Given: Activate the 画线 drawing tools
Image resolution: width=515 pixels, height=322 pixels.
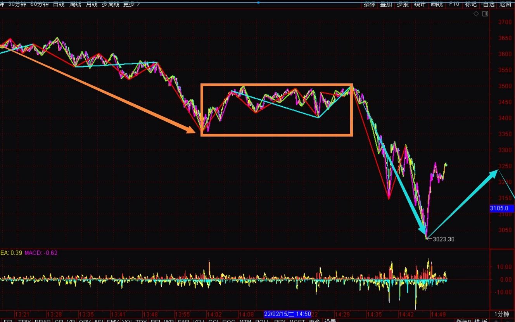Looking at the screenshot, I should tap(437, 4).
